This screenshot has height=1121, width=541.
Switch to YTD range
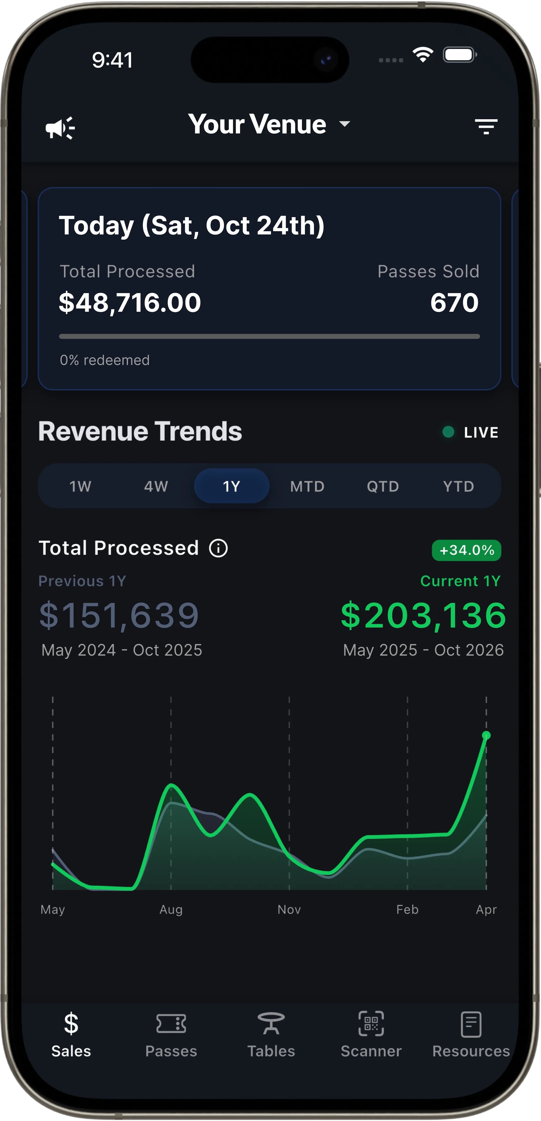pos(459,486)
